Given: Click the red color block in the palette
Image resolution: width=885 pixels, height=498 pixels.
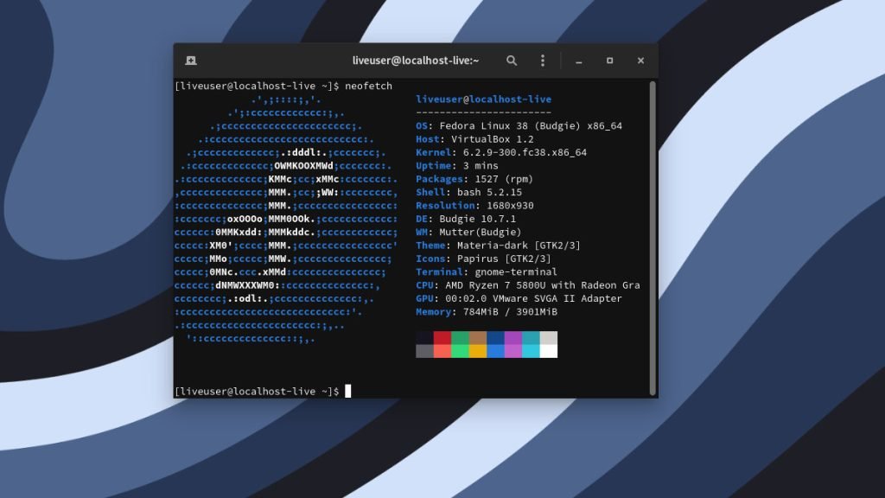Looking at the screenshot, I should tap(442, 338).
